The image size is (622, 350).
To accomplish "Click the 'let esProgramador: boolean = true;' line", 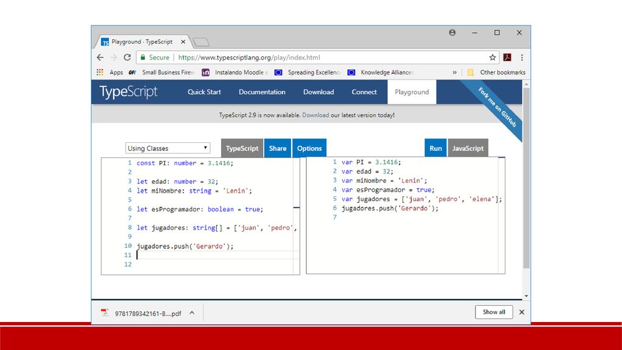I will coord(200,209).
